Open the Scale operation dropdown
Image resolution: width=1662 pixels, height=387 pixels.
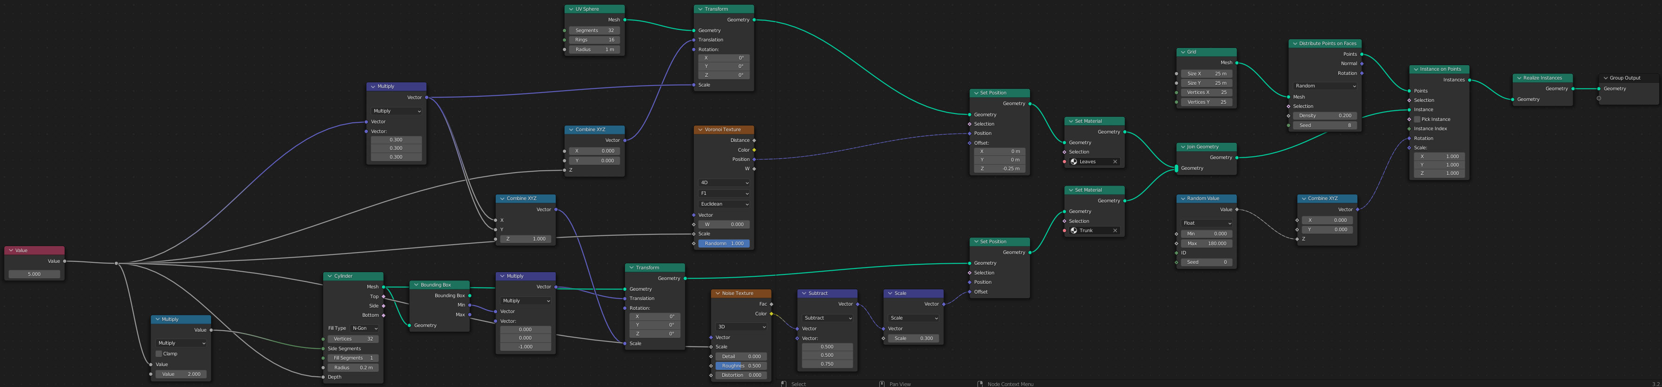[x=914, y=318]
